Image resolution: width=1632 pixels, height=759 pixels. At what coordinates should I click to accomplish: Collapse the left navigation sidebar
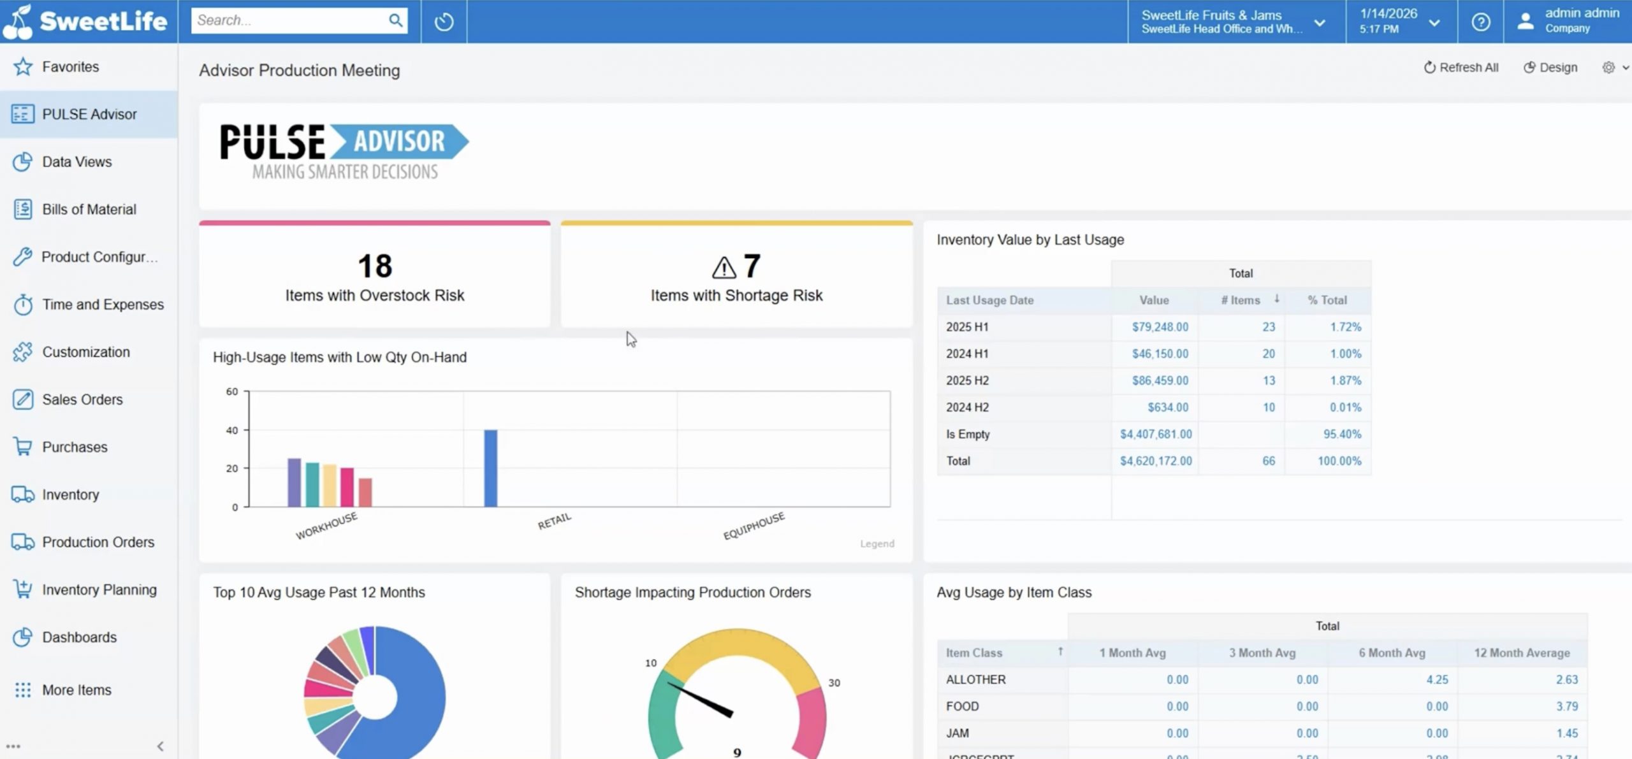pos(160,746)
